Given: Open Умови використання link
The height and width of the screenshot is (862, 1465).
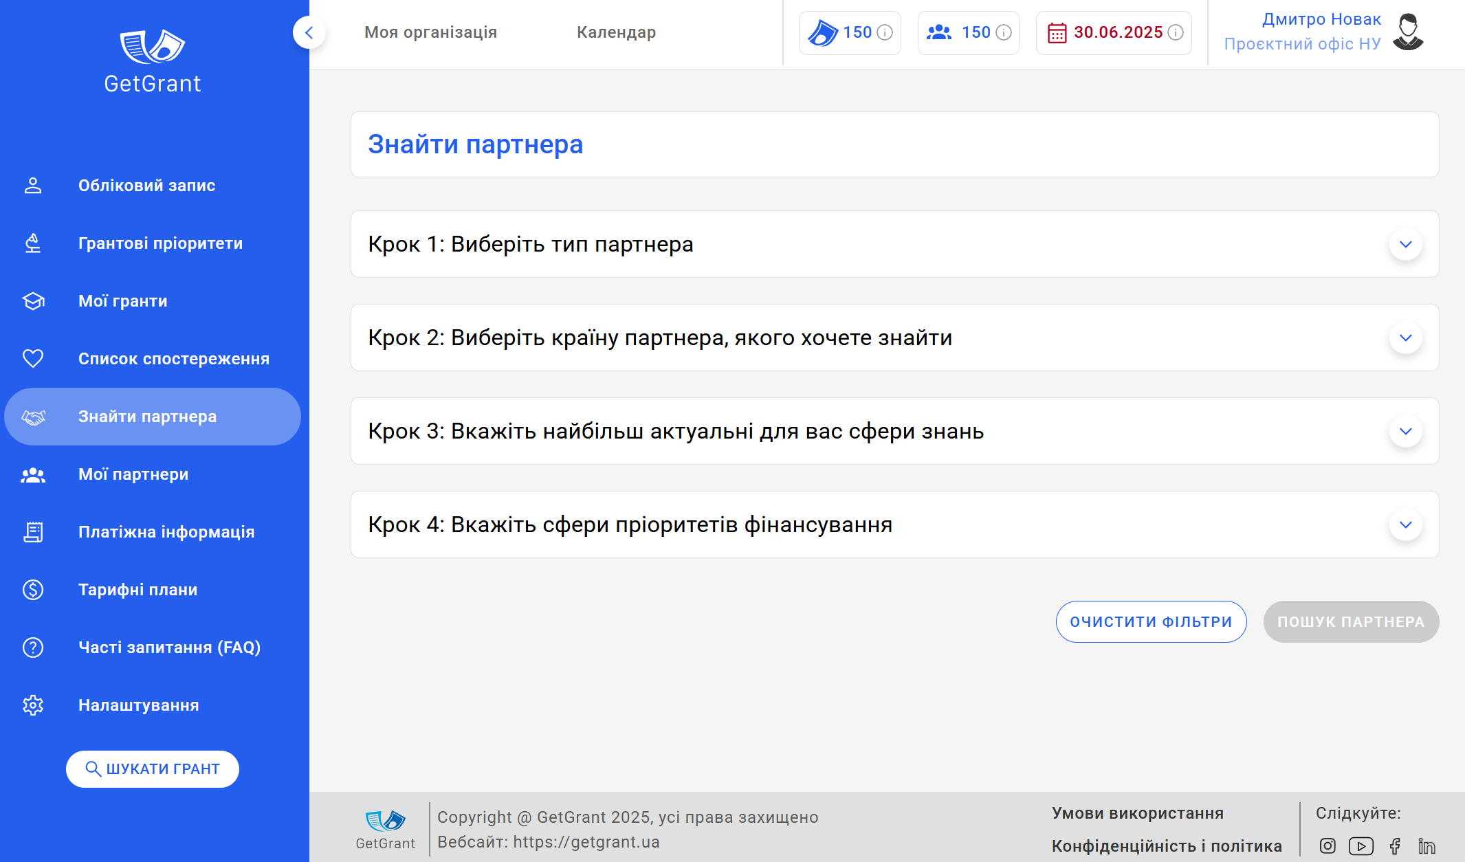Looking at the screenshot, I should 1138,813.
